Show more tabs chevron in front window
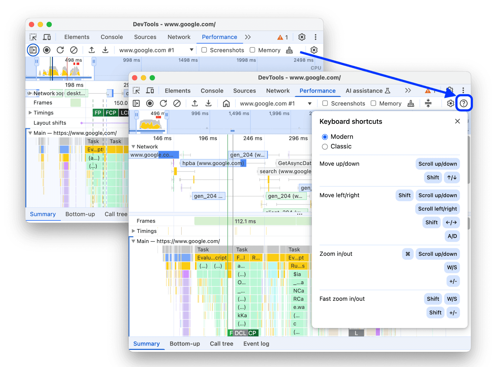 pyautogui.click(x=408, y=90)
